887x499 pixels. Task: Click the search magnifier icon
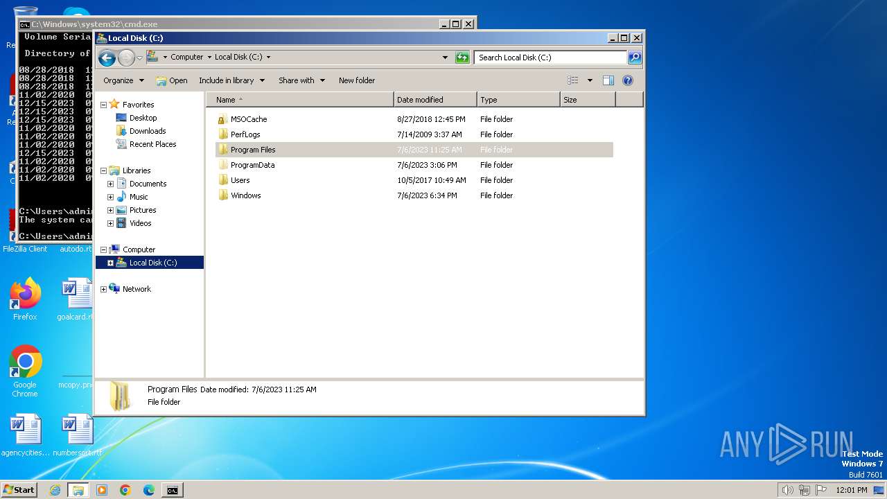pos(635,58)
